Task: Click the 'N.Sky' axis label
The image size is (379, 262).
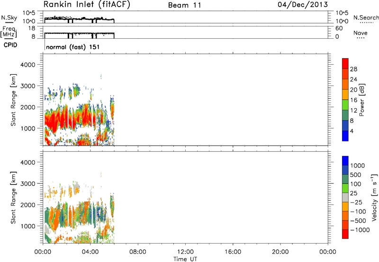Action: click(9, 17)
